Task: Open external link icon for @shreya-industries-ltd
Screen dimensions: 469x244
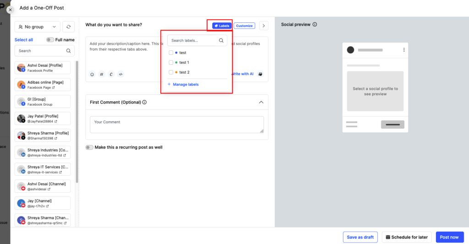Action: (x=64, y=155)
